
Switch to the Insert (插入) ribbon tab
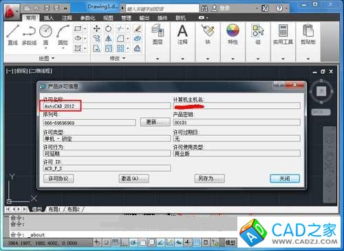48,18
